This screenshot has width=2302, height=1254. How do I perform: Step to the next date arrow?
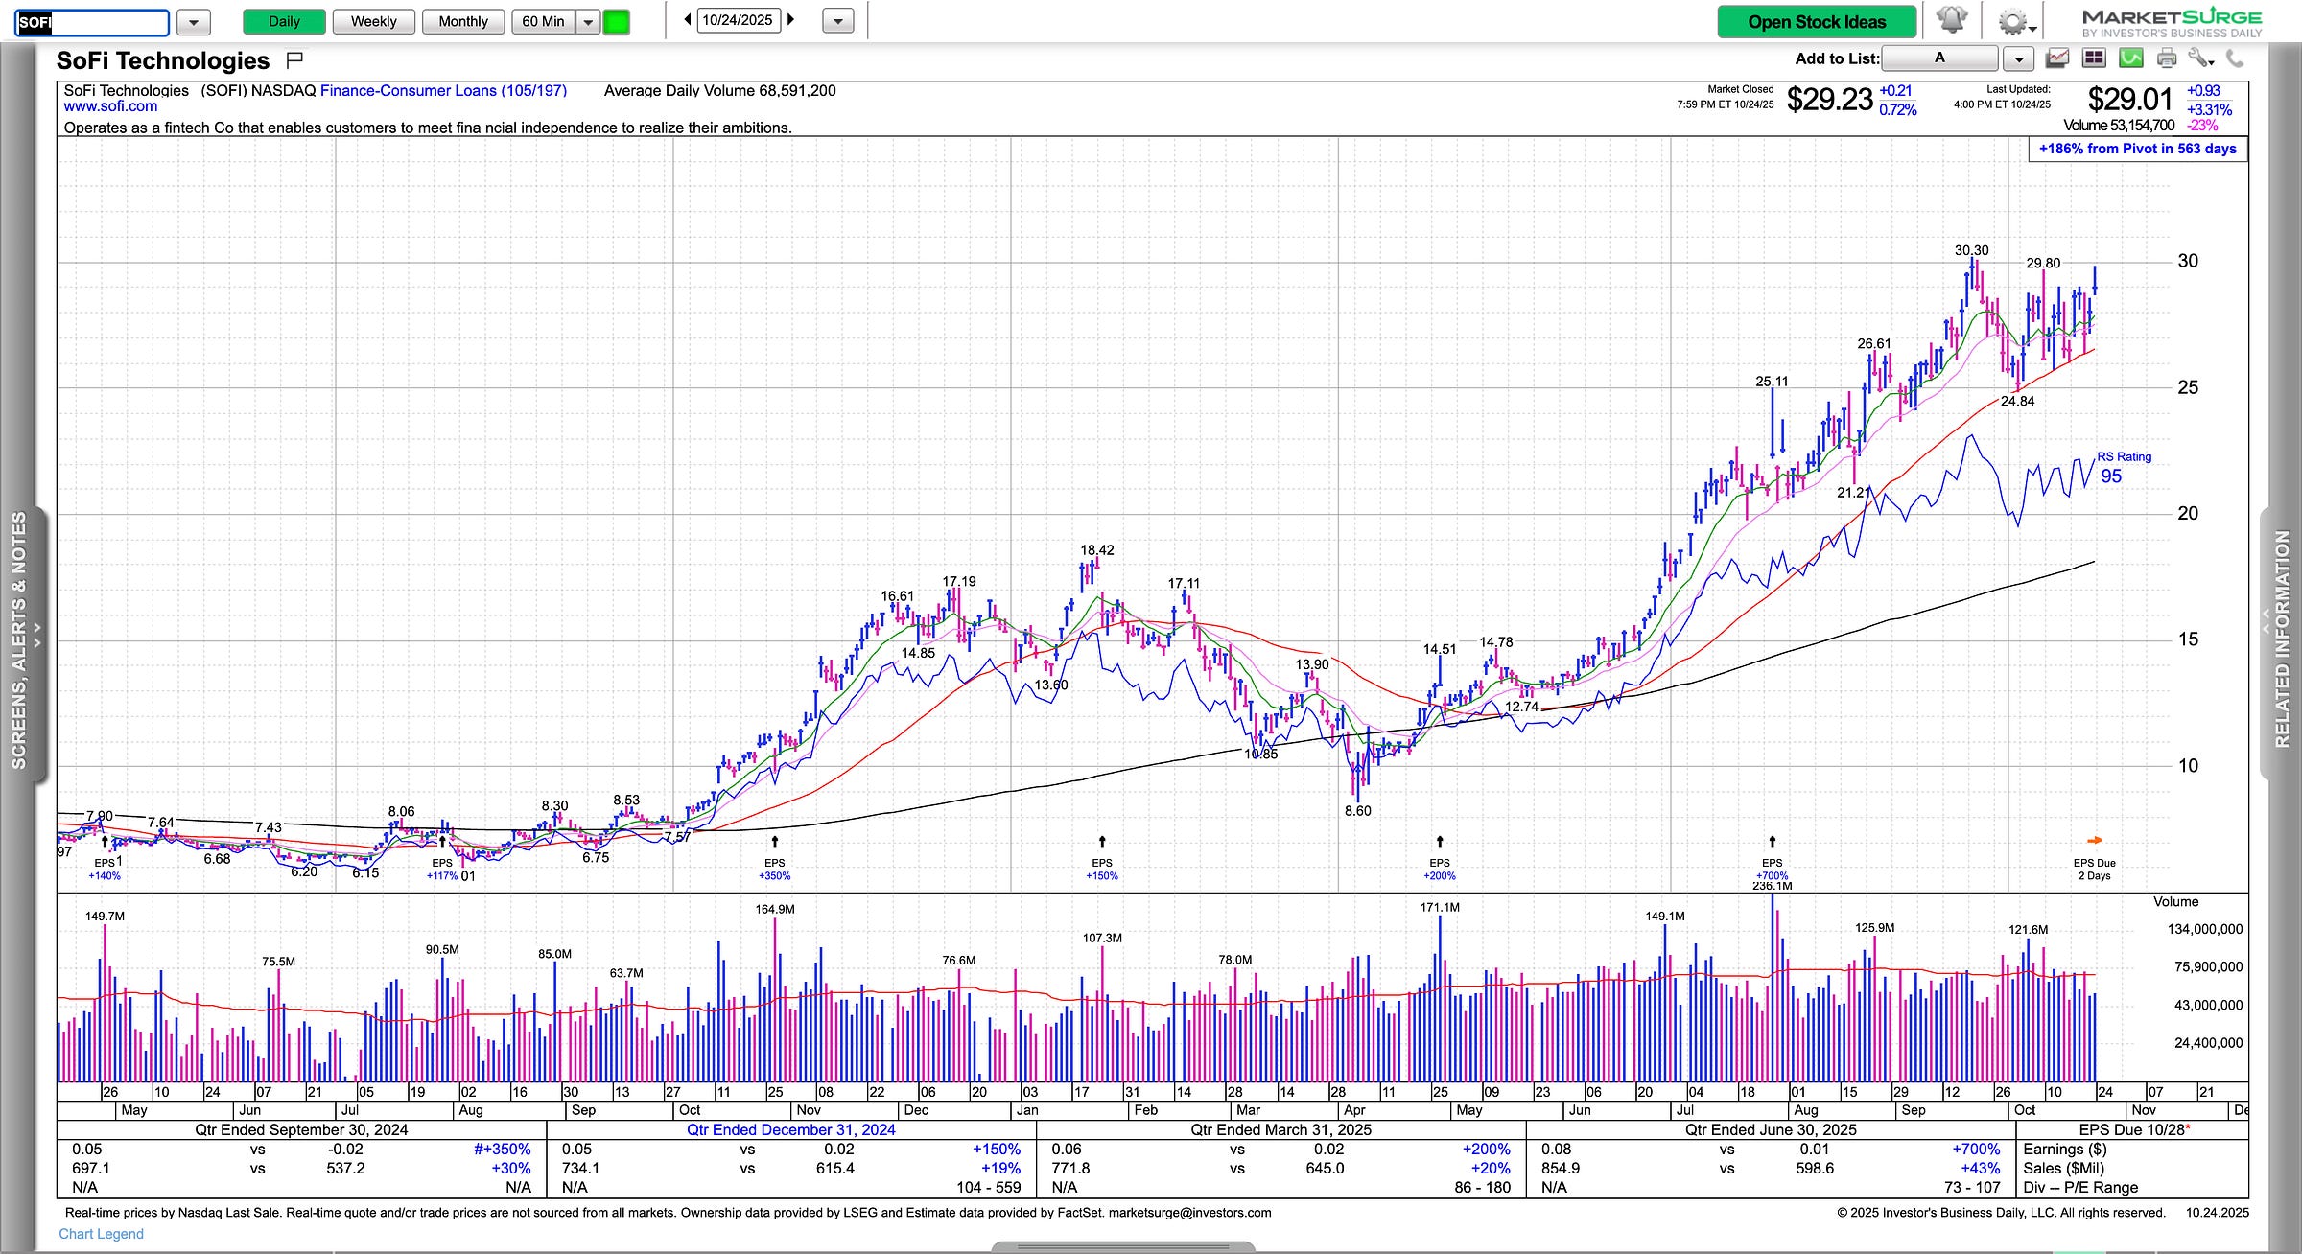791,19
